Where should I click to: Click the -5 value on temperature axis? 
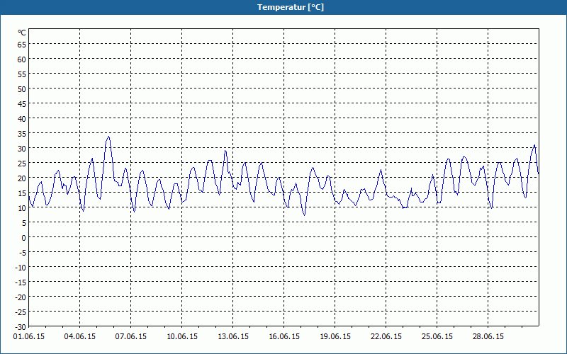[x=23, y=253]
